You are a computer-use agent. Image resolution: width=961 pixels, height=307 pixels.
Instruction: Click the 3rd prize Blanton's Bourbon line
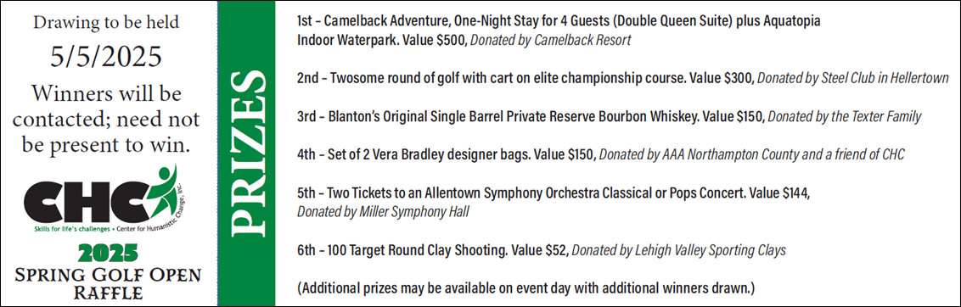(530, 116)
